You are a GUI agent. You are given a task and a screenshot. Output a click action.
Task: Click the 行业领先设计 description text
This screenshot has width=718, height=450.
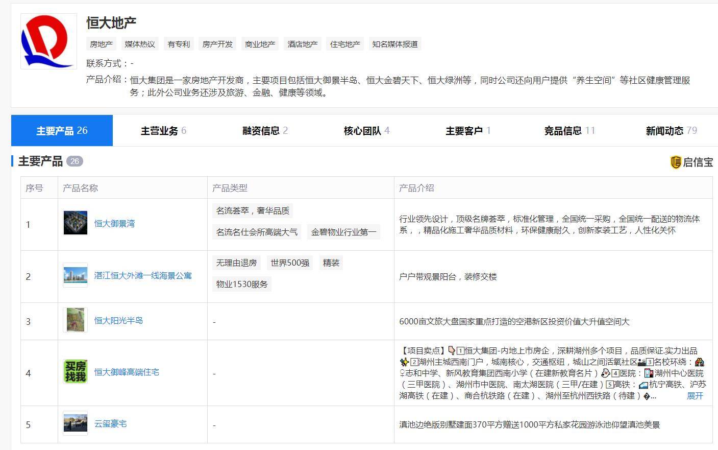click(550, 224)
